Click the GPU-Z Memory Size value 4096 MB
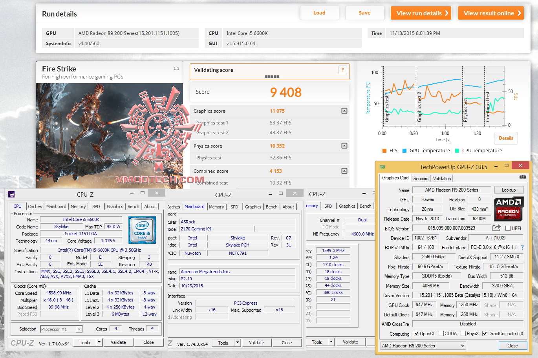Image resolution: width=538 pixels, height=358 pixels. [431, 286]
